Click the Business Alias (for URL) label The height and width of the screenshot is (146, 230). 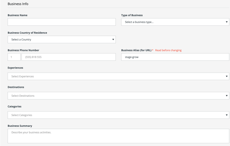(136, 50)
